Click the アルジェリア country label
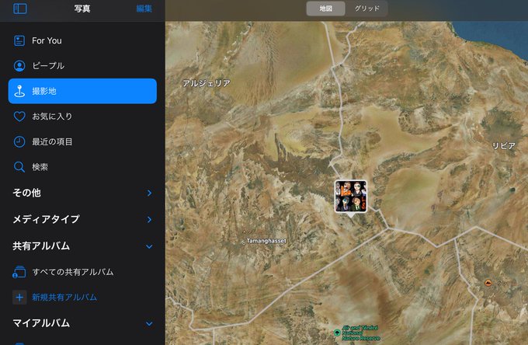 point(207,83)
